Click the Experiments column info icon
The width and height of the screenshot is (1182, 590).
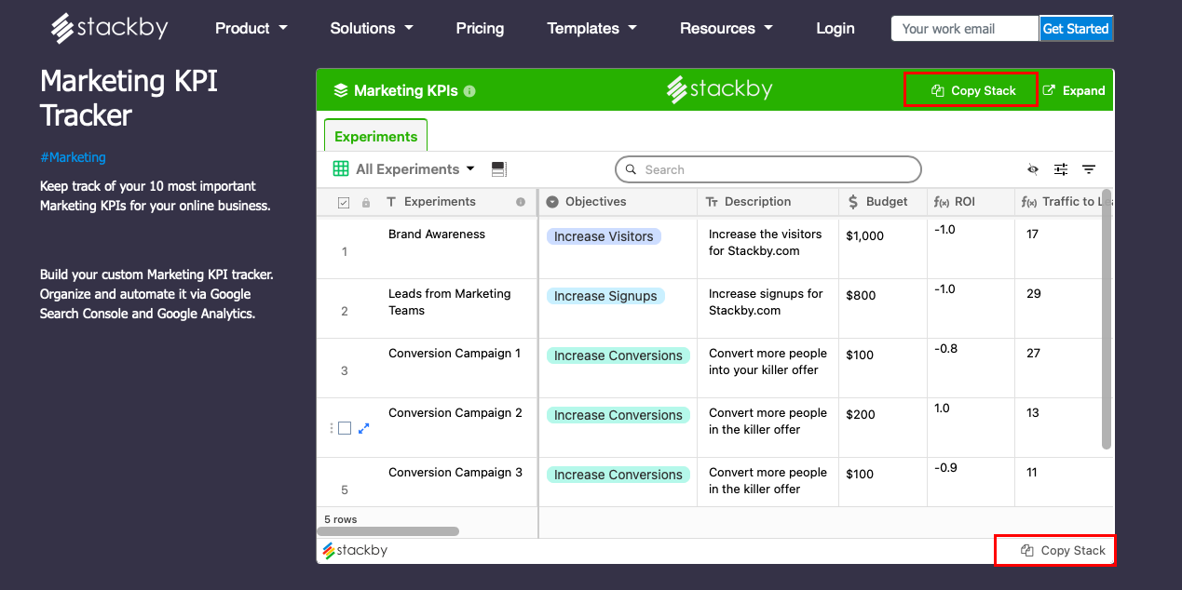click(x=521, y=202)
